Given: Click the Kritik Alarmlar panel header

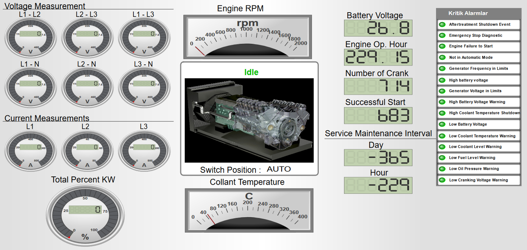Looking at the screenshot, I should point(478,13).
